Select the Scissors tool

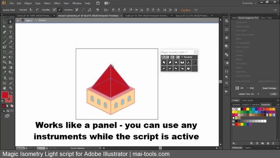(10, 47)
